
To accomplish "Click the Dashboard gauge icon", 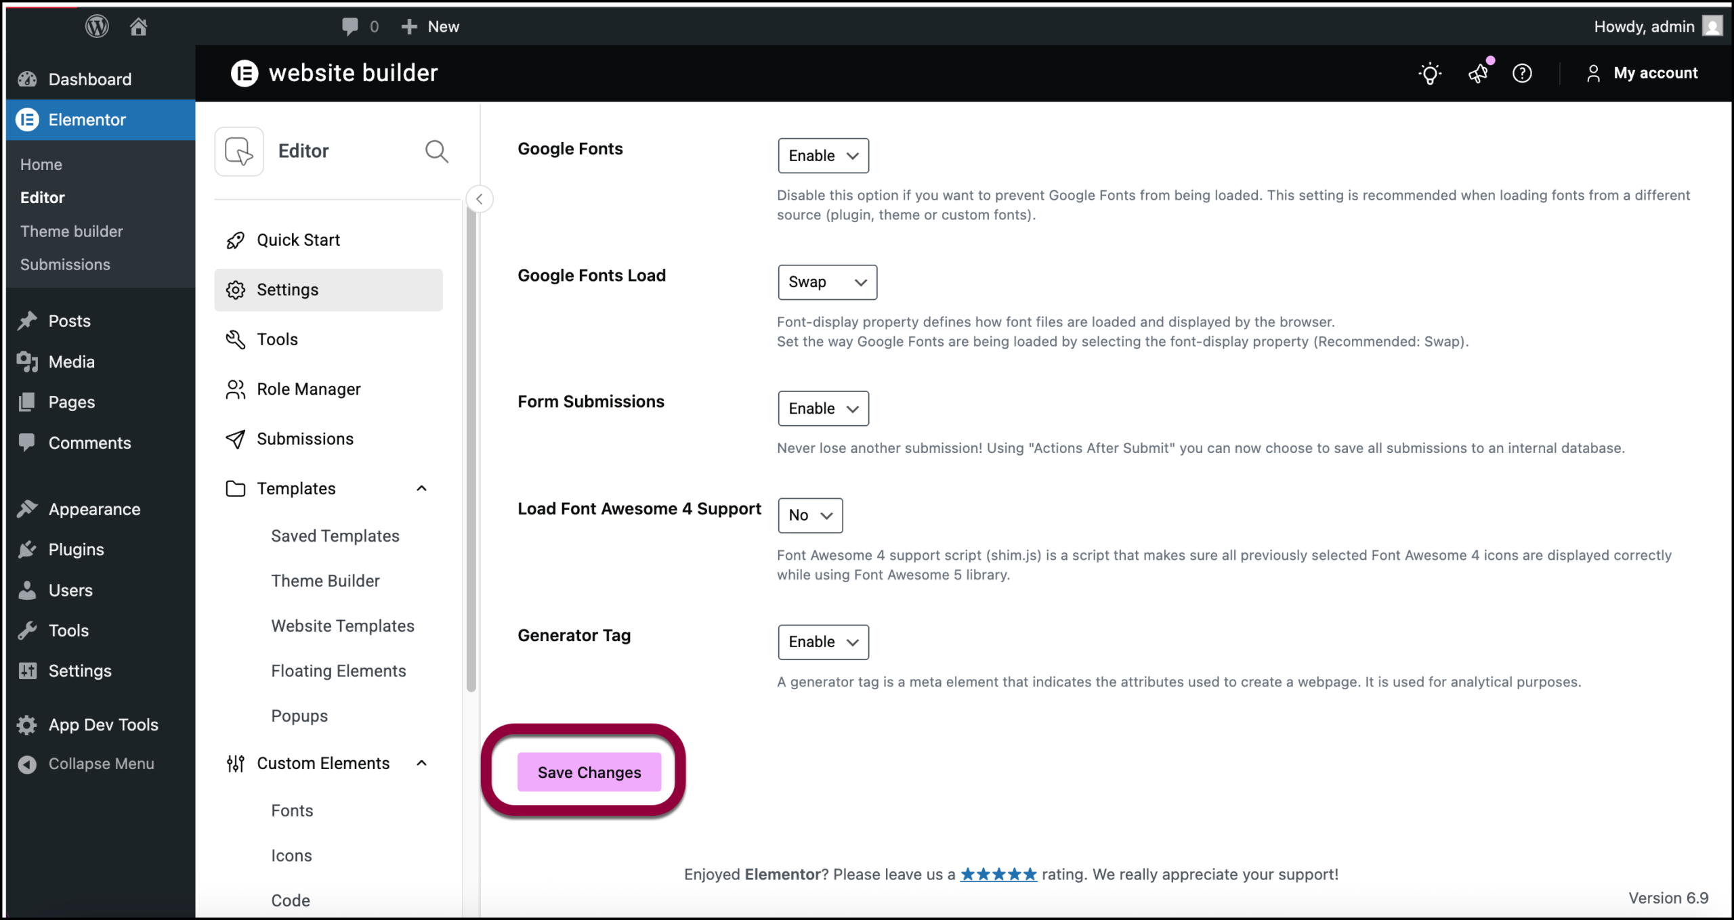I will click(27, 79).
